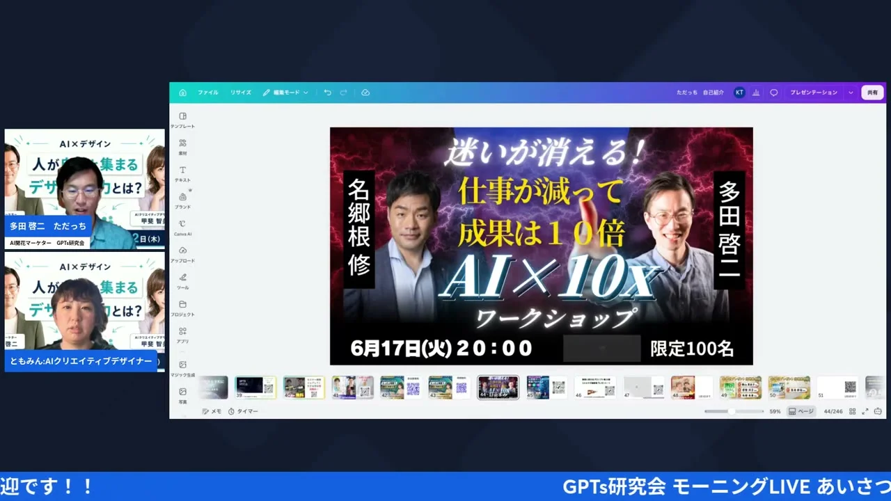
Task: Open the Magic generate (マジック生成) panel
Action: 182,369
